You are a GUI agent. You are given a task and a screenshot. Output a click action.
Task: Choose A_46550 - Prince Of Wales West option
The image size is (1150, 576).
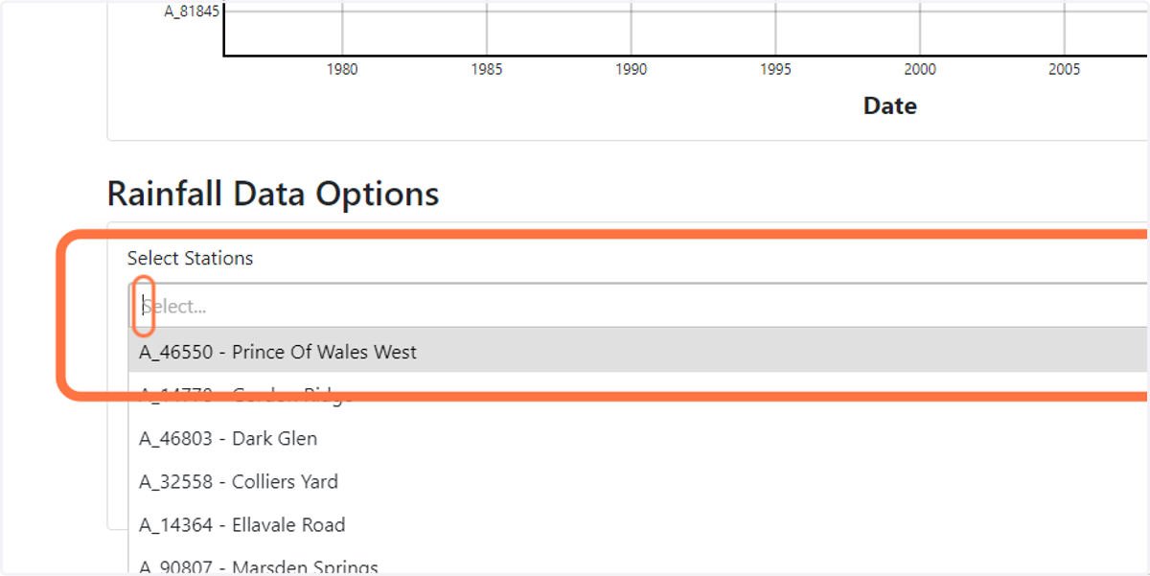point(639,352)
